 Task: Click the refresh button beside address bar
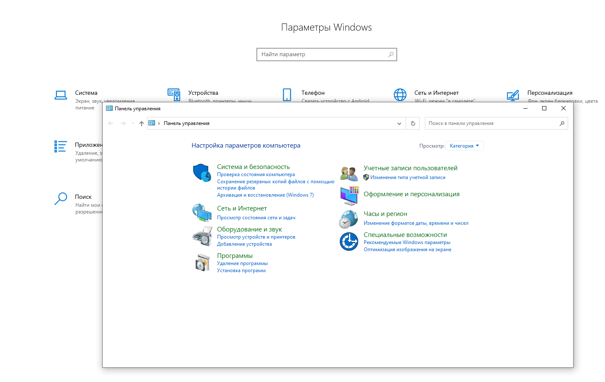click(413, 123)
